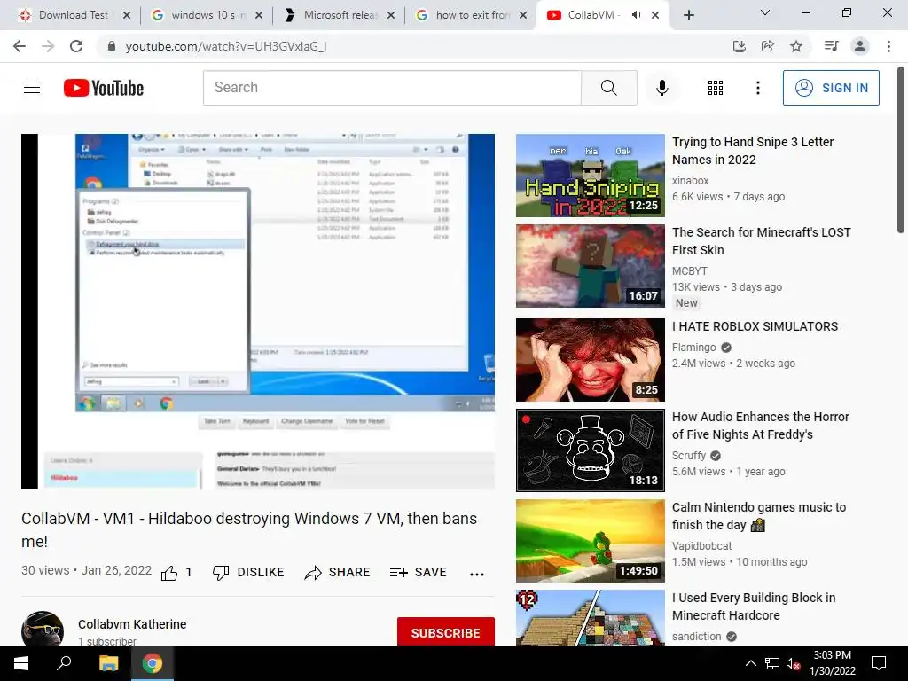Click the SIGN IN button
908x681 pixels.
[831, 88]
